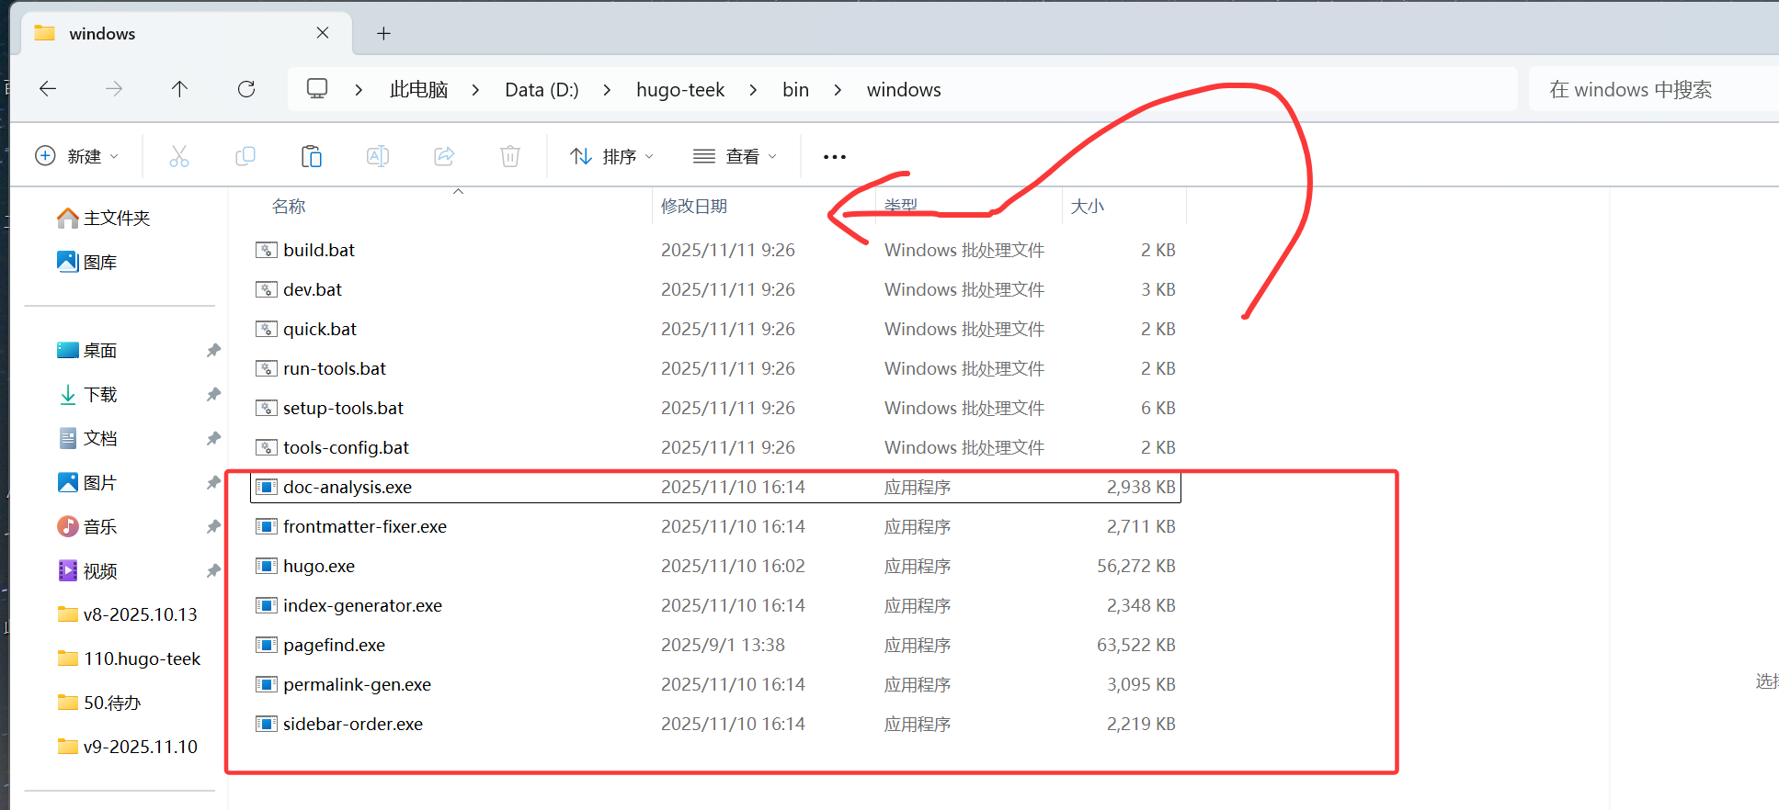Refresh the current folder view

tap(246, 89)
